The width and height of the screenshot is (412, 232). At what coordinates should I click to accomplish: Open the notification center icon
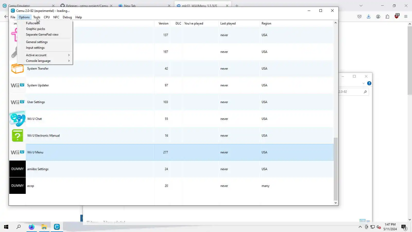404,227
